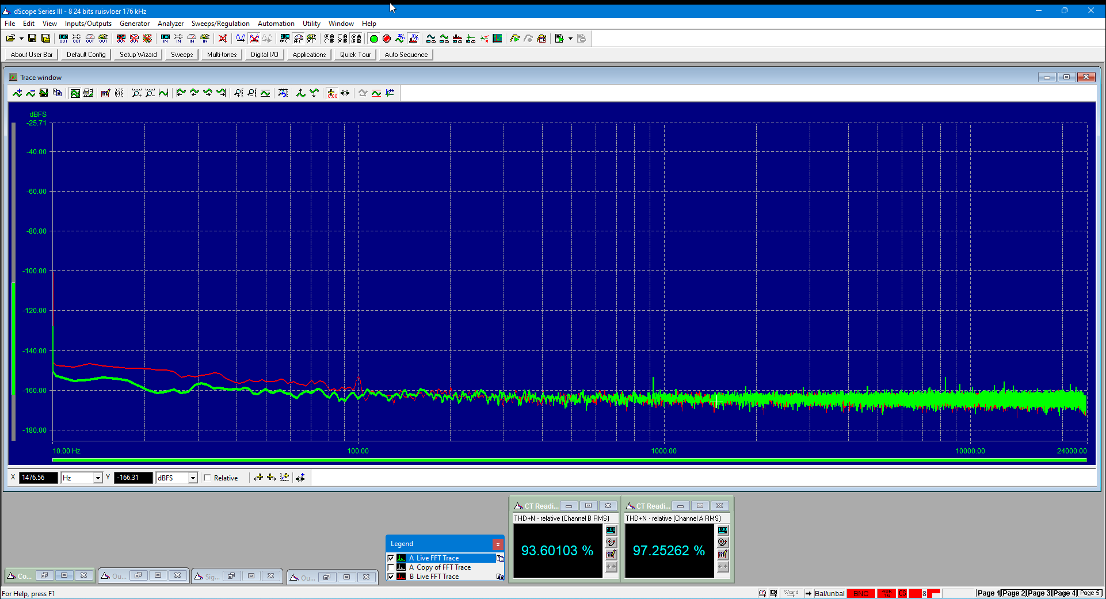Add a trace with the plus-wave icon
The width and height of the screenshot is (1106, 599).
(17, 93)
